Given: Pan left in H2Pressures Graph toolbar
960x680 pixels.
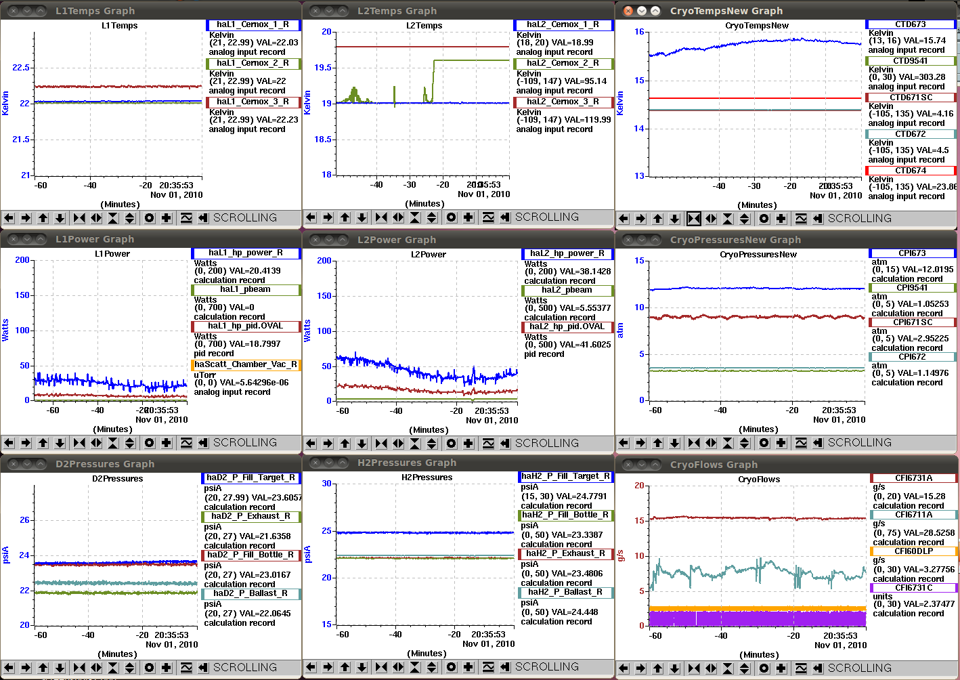Looking at the screenshot, I should (311, 667).
